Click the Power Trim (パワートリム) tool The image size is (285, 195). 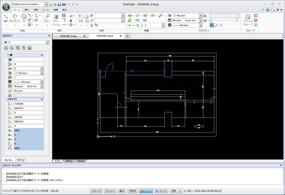pyautogui.click(x=56, y=18)
